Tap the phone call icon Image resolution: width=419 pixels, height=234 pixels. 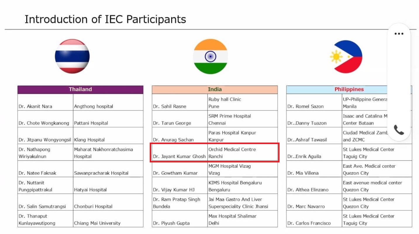(x=399, y=129)
